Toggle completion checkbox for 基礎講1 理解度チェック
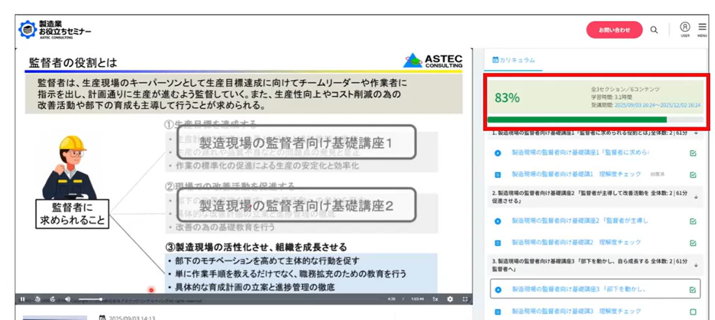This screenshot has width=715, height=320. coord(693,174)
